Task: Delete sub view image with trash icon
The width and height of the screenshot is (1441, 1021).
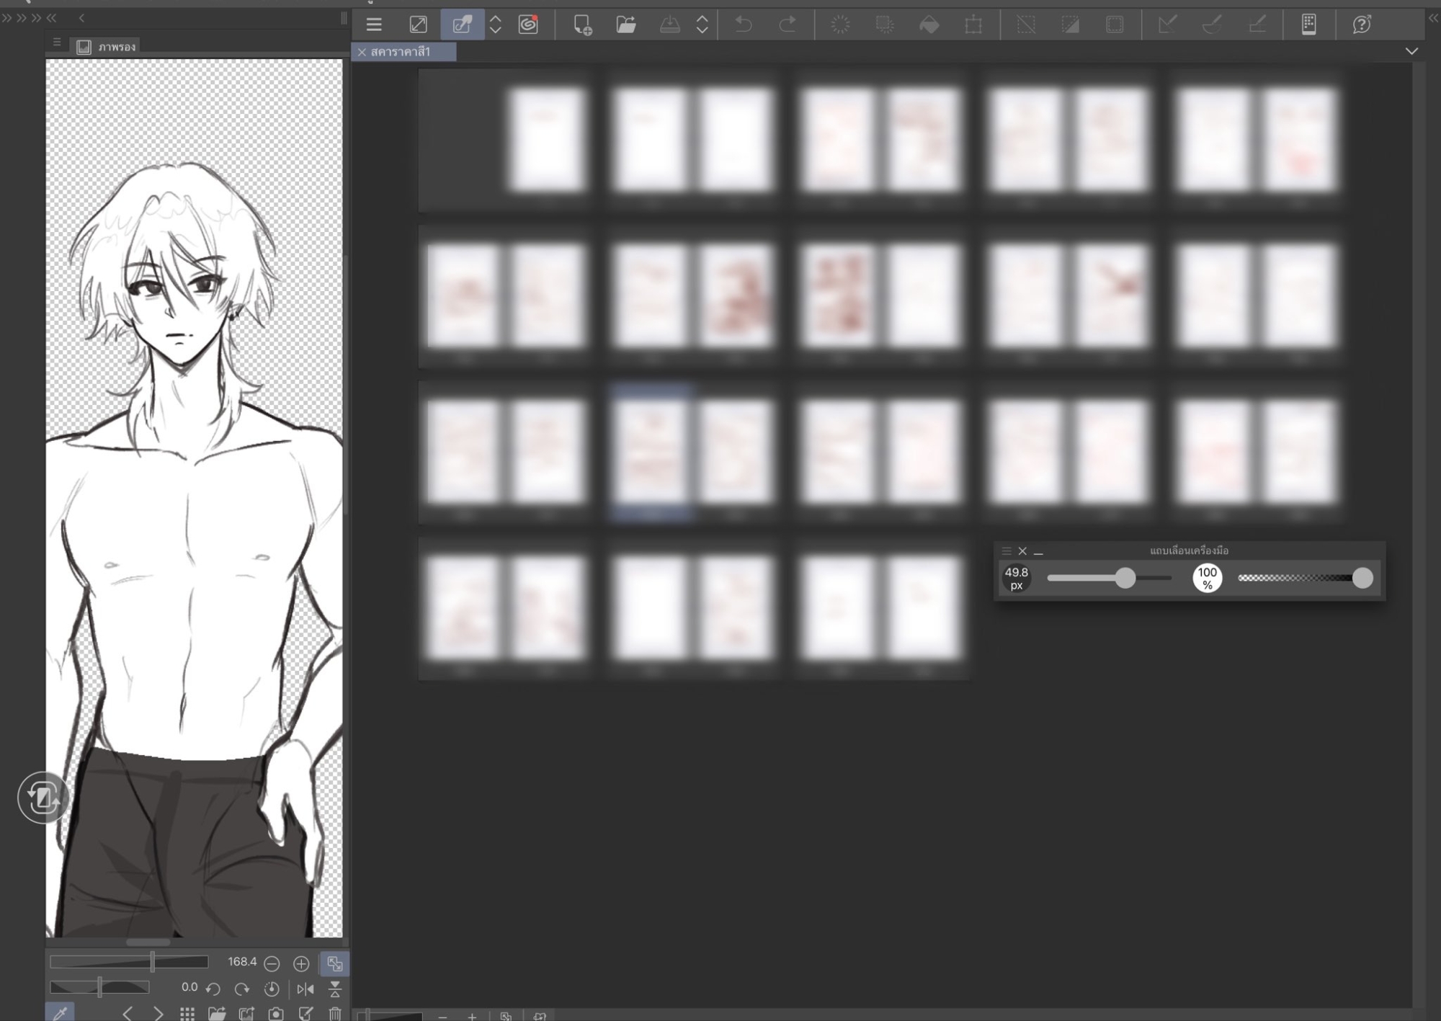Action: (335, 1014)
